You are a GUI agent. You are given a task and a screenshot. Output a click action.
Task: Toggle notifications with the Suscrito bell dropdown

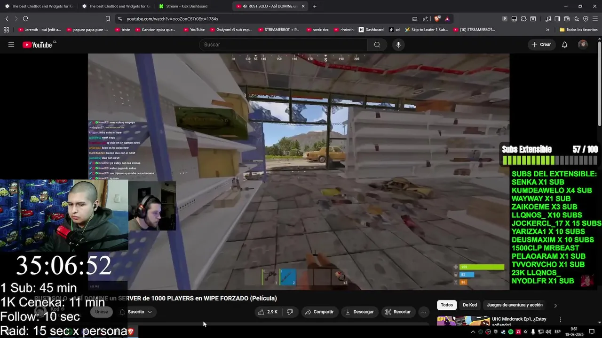tap(136, 312)
